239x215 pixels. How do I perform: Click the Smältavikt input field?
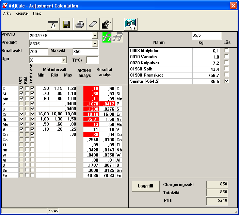pyautogui.click(x=38, y=52)
